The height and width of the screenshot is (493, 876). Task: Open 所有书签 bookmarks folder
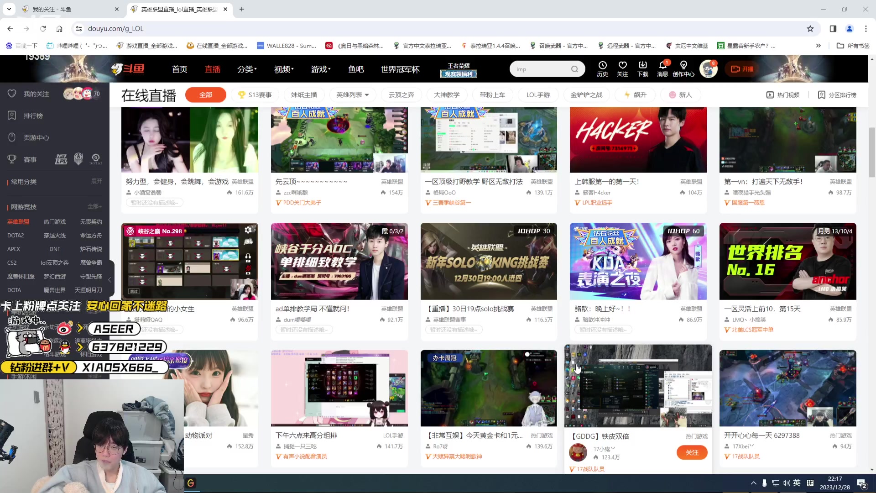[853, 46]
